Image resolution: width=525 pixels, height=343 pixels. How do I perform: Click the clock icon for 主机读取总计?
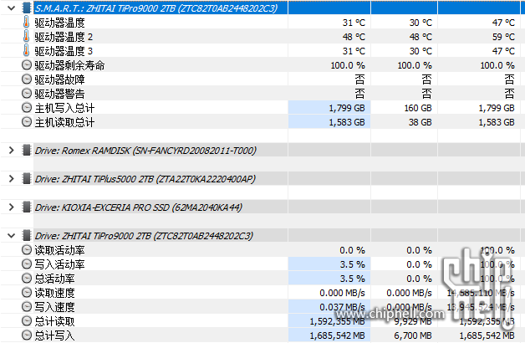pos(27,122)
